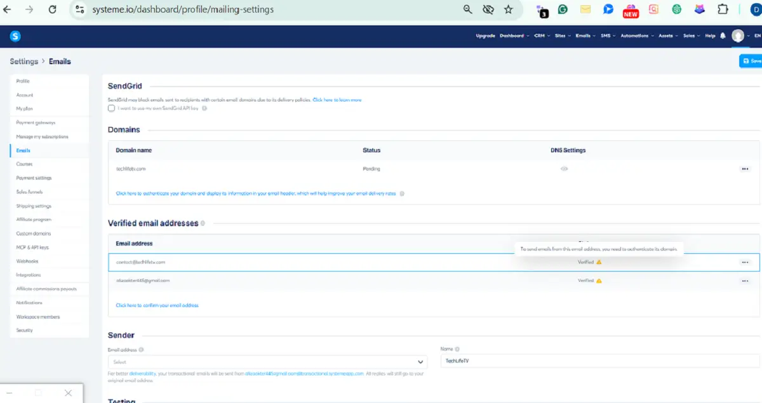The image size is (762, 403).
Task: Click the systeme.io logo icon
Action: (15, 36)
